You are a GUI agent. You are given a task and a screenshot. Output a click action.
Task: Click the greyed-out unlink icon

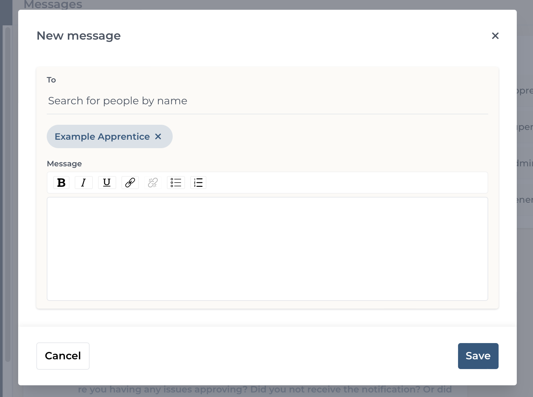click(153, 183)
